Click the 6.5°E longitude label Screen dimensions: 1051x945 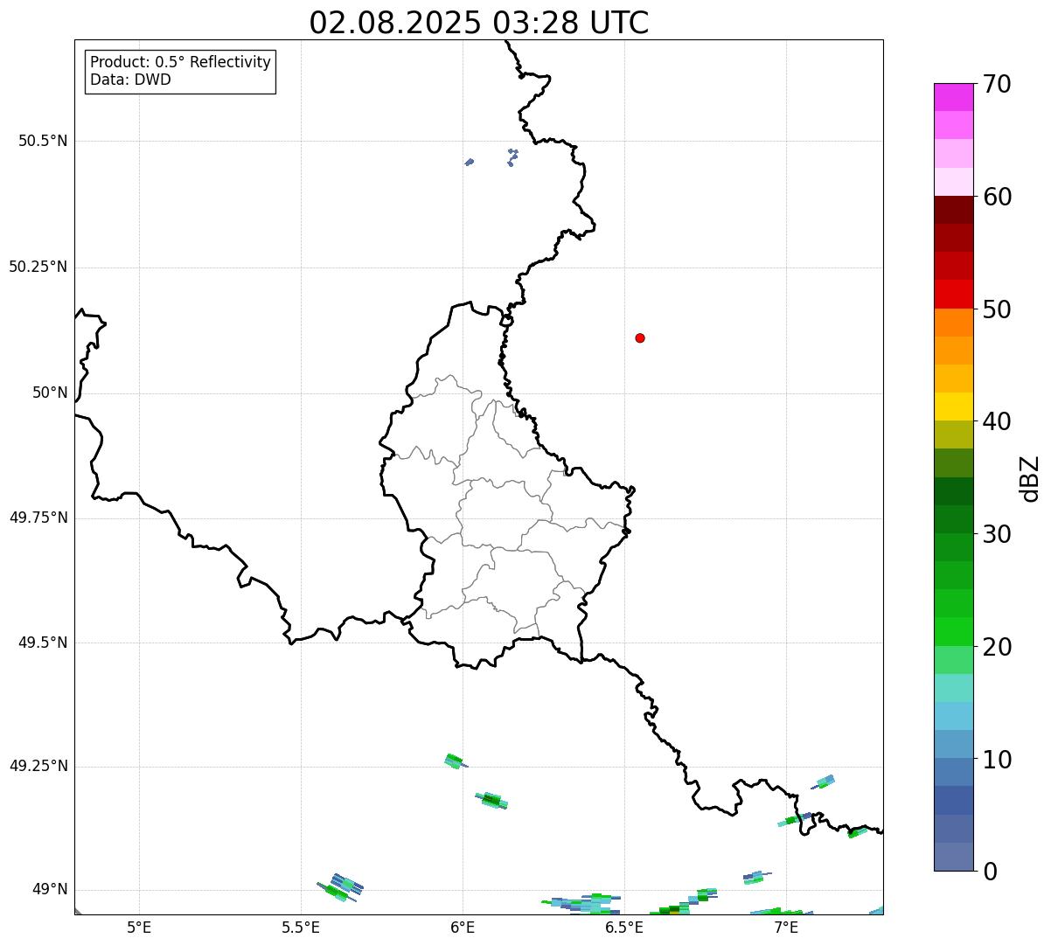624,927
